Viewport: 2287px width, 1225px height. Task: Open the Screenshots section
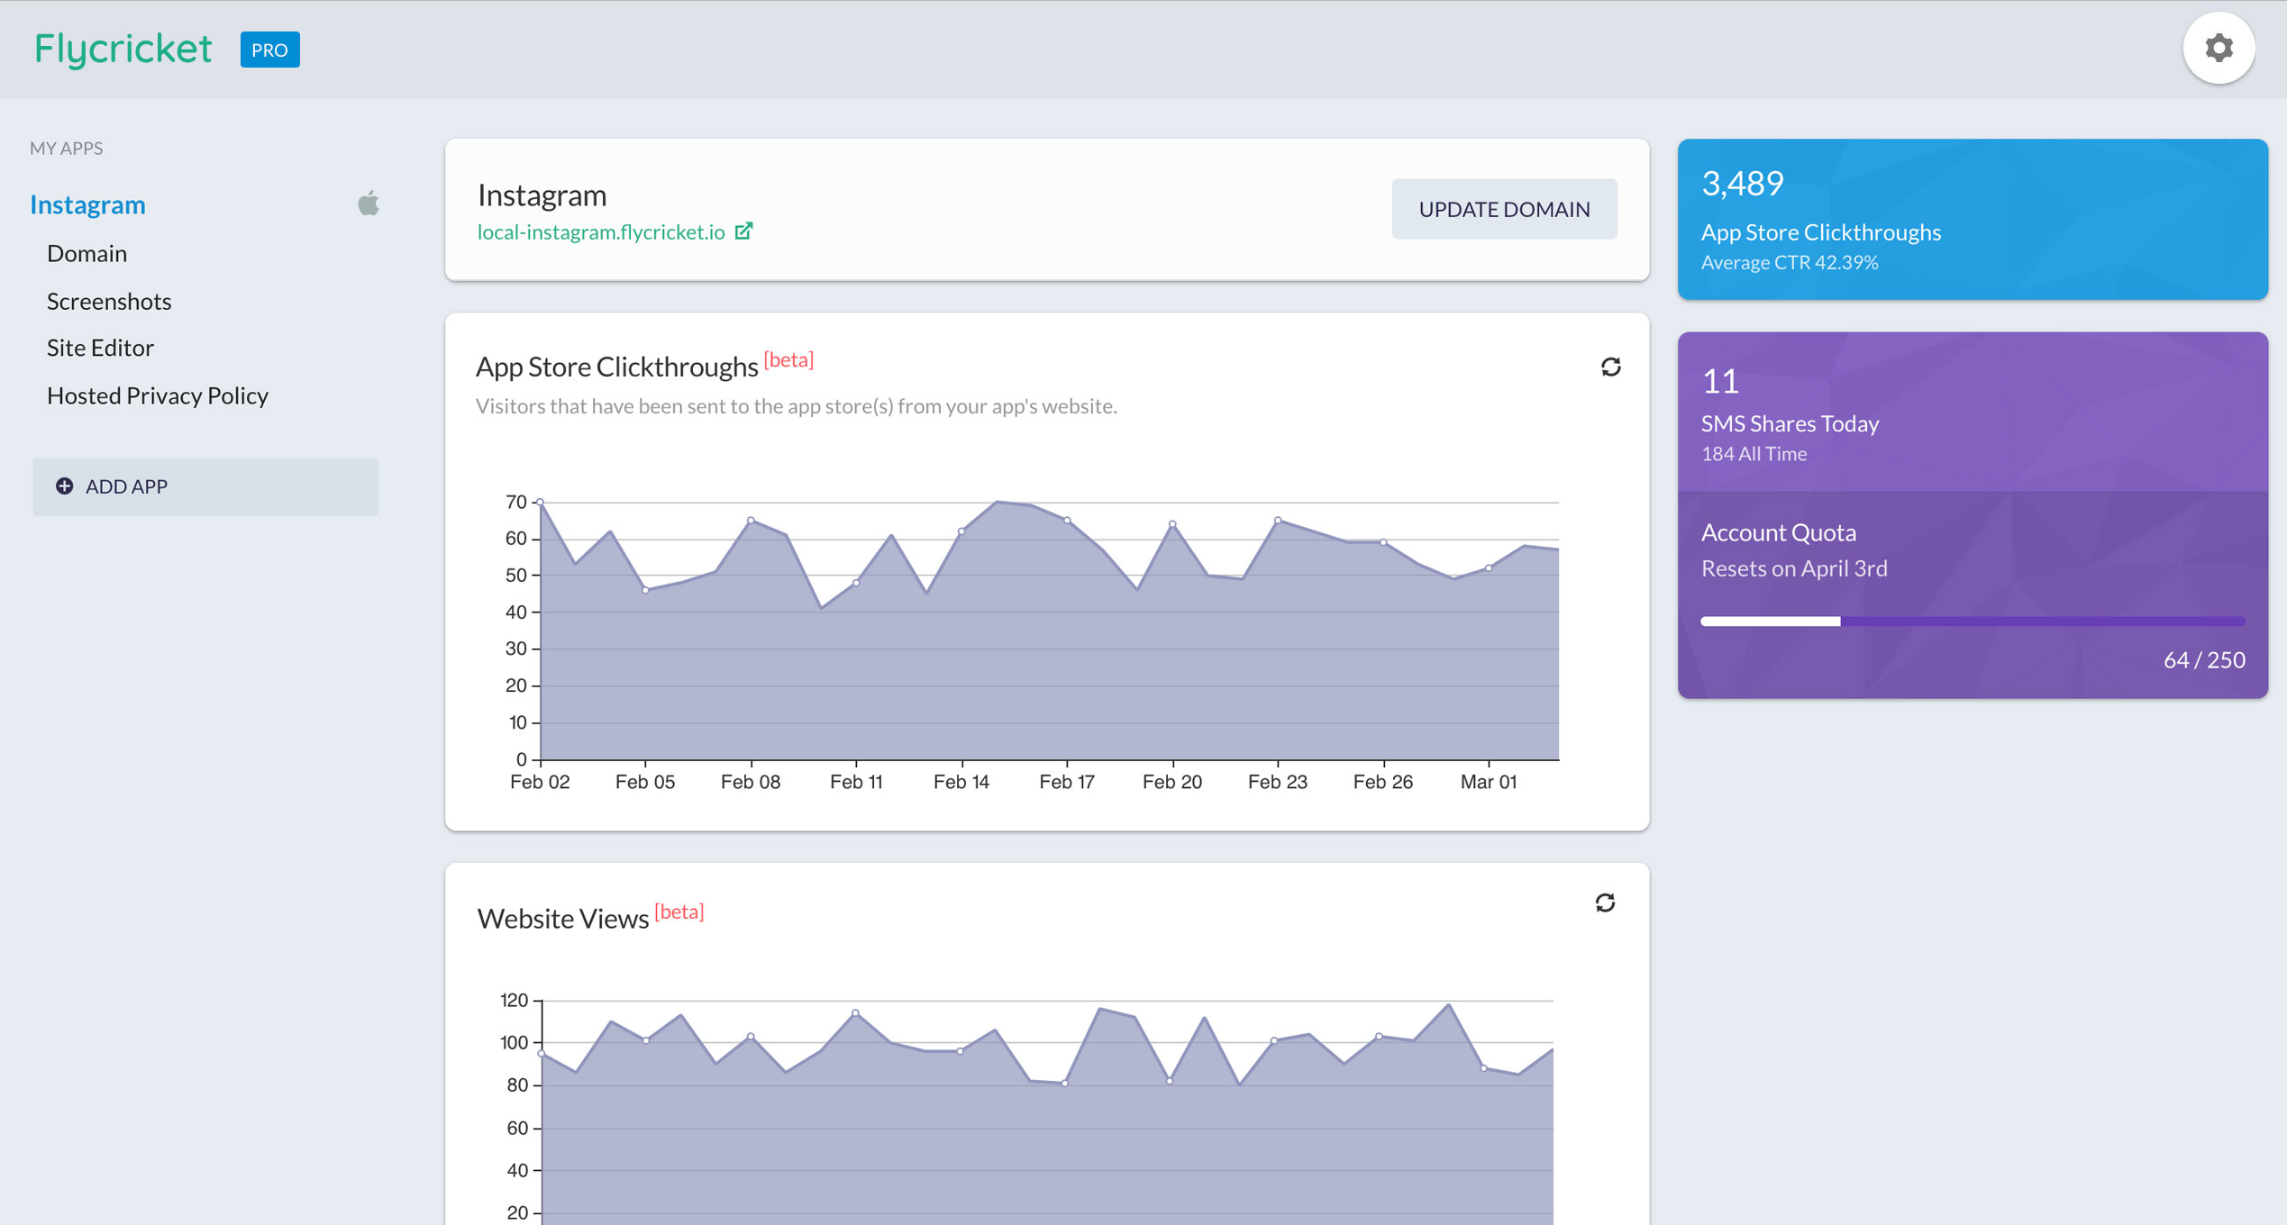[x=109, y=301]
